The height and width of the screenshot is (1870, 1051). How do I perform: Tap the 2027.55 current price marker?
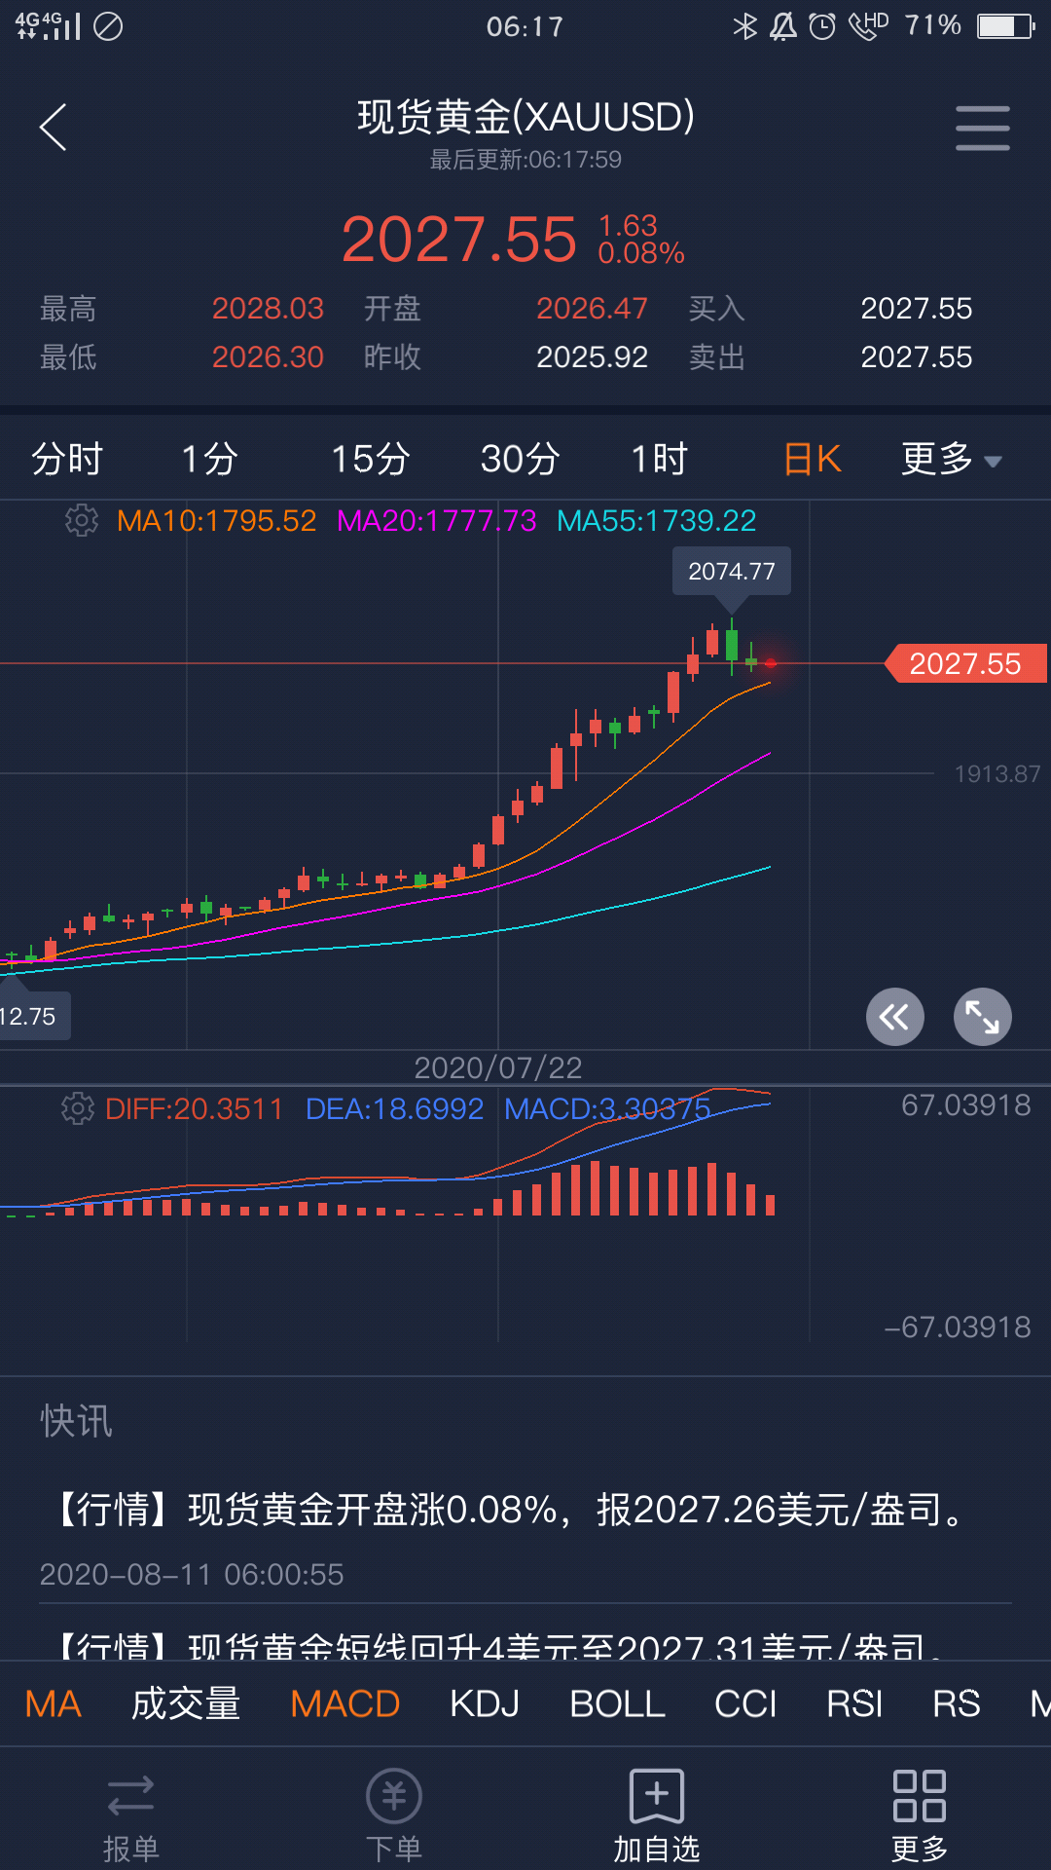pos(965,663)
